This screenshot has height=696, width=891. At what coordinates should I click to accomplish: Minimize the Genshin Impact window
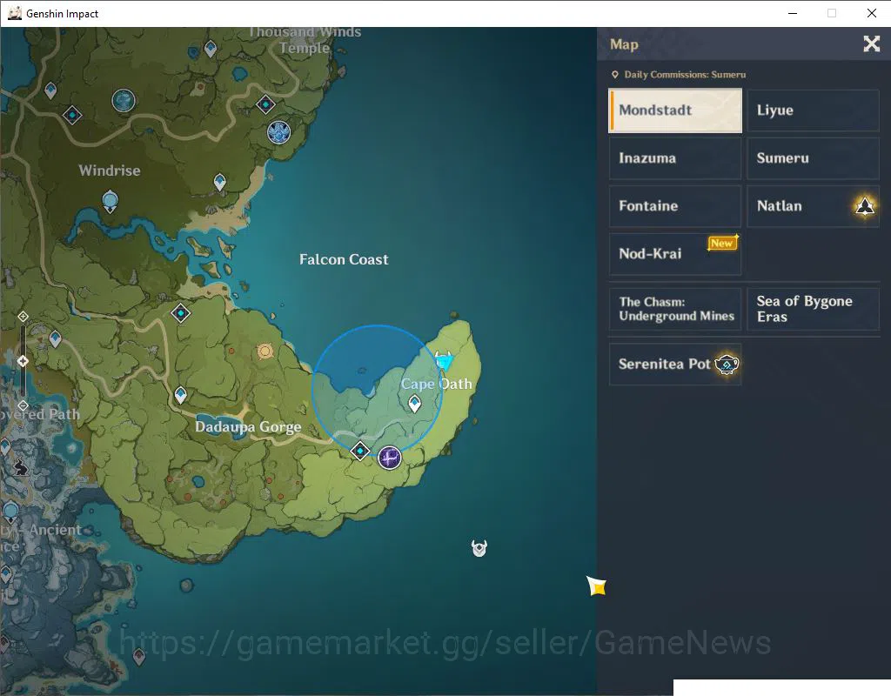click(793, 13)
